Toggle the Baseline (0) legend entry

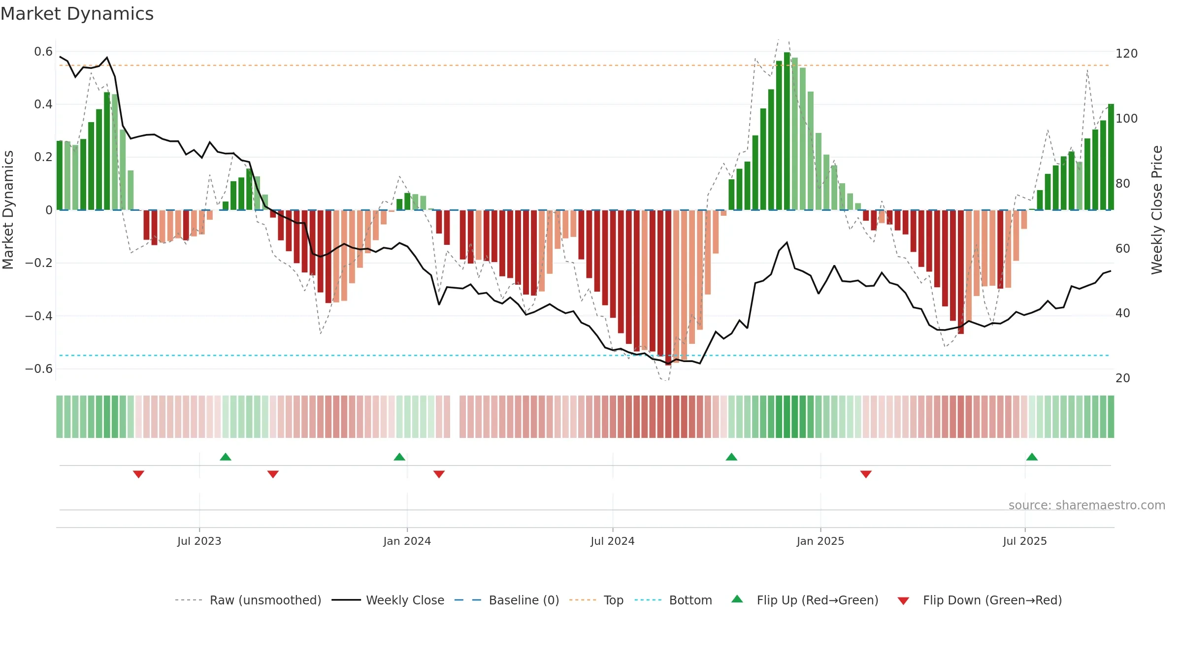[x=506, y=600]
